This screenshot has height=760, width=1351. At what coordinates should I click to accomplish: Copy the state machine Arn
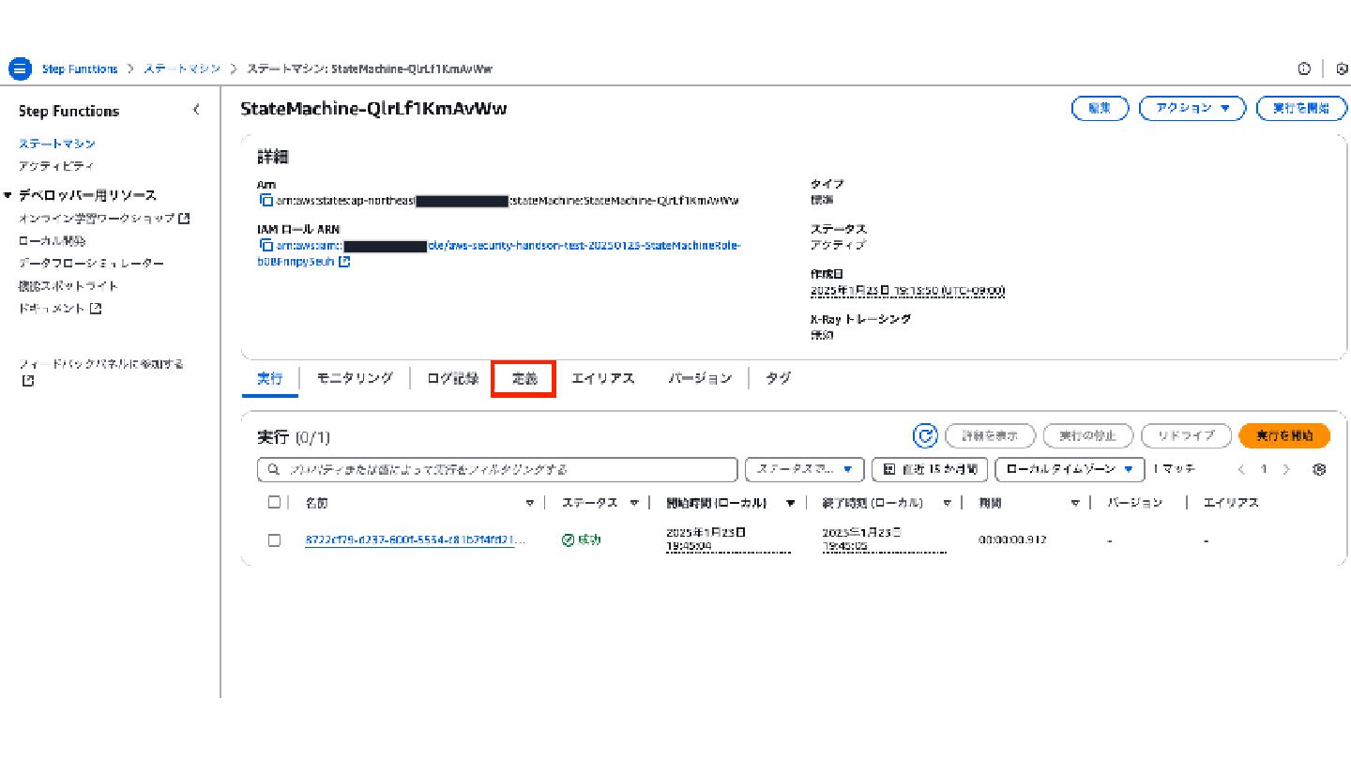point(266,201)
